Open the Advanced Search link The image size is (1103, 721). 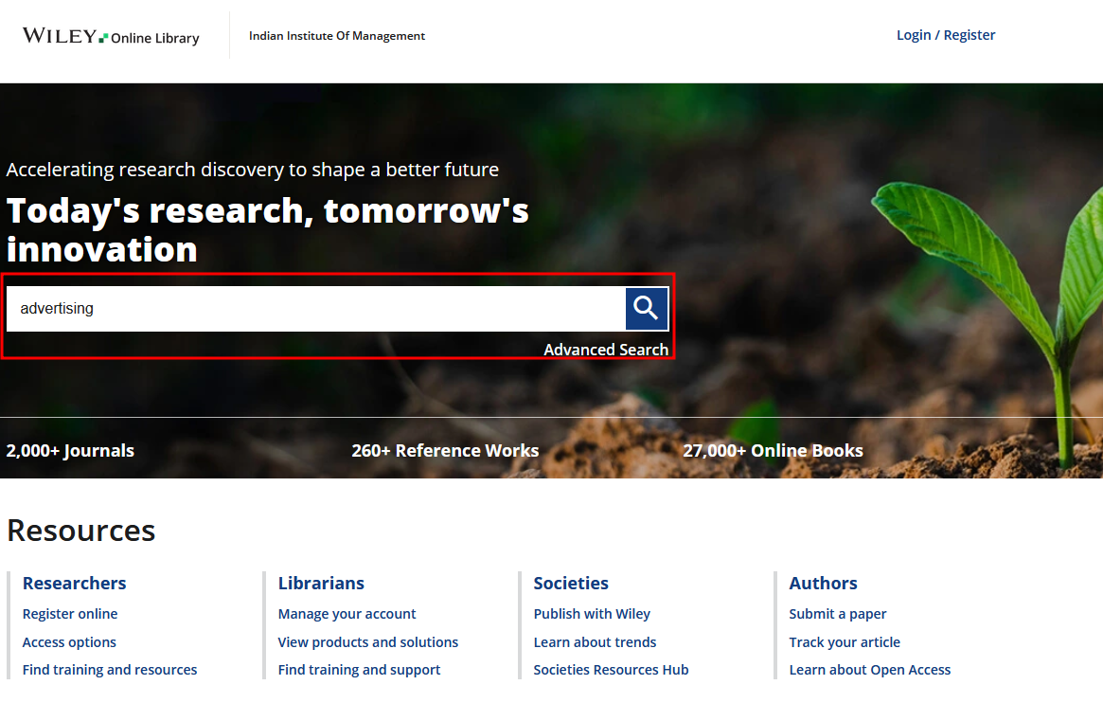point(606,350)
